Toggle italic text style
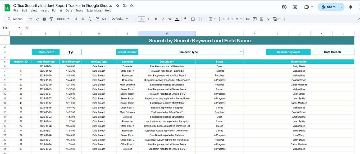The image size is (360, 154). coord(163,19)
